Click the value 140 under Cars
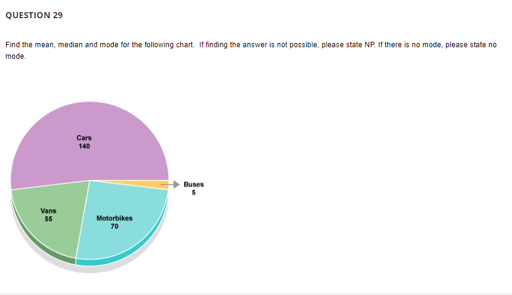 (x=84, y=145)
